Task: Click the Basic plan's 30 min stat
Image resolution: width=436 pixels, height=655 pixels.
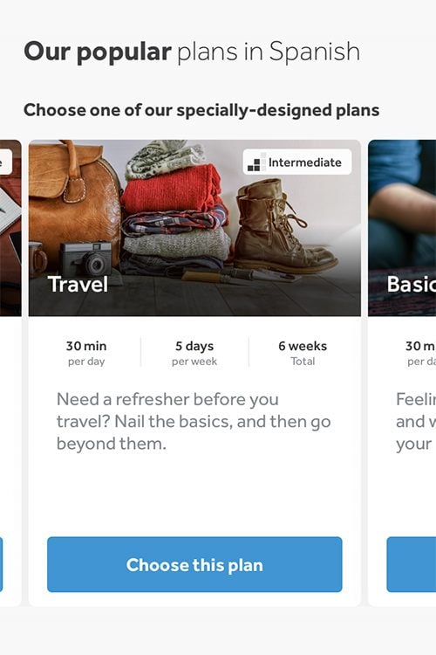Action: [420, 353]
